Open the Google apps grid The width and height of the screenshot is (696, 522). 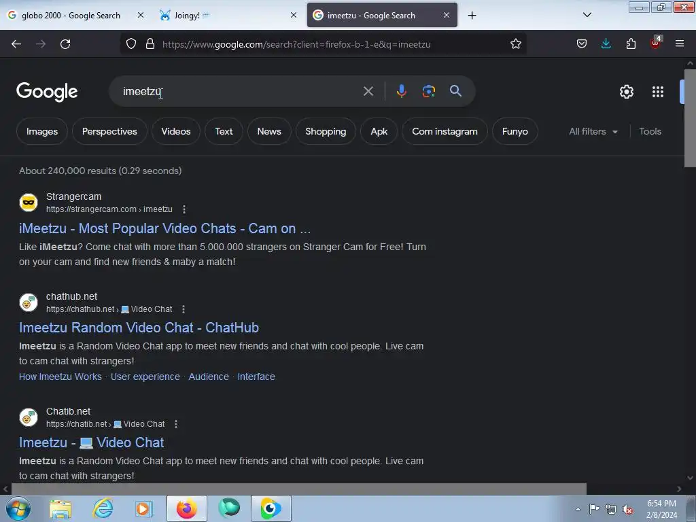point(658,92)
